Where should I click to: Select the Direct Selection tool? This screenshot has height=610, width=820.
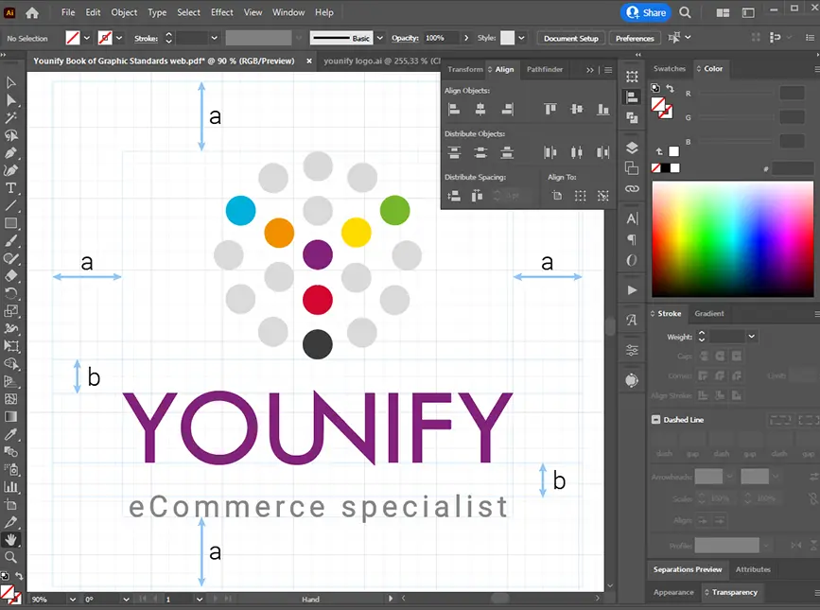[x=10, y=100]
